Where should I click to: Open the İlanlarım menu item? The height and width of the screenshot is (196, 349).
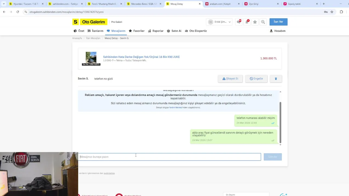(95, 31)
